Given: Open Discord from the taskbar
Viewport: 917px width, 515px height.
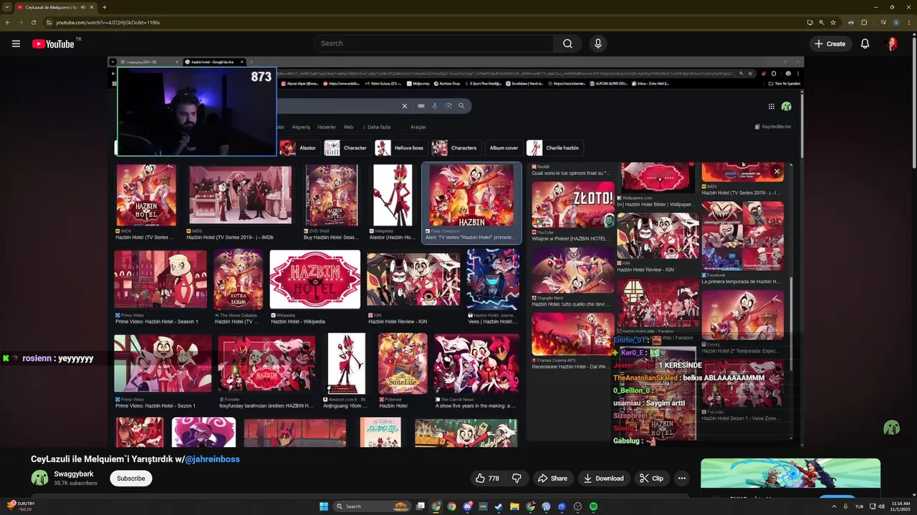Looking at the screenshot, I should pos(467,506).
